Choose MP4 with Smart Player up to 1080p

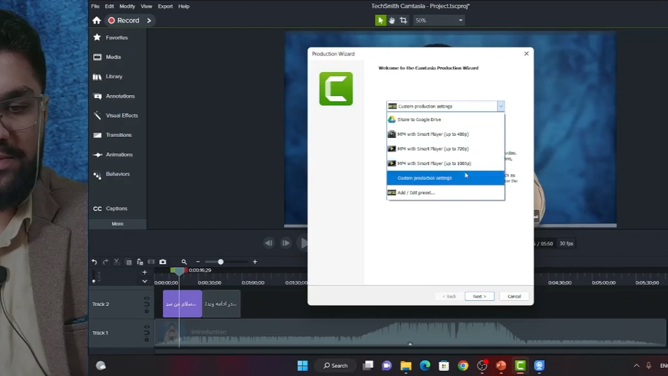434,163
